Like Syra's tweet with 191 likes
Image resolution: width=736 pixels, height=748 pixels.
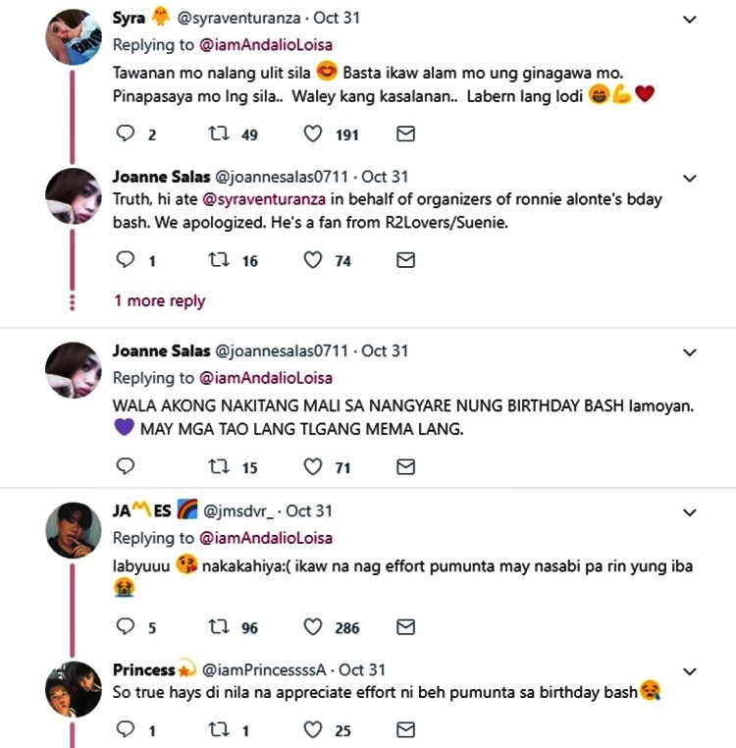pyautogui.click(x=313, y=134)
